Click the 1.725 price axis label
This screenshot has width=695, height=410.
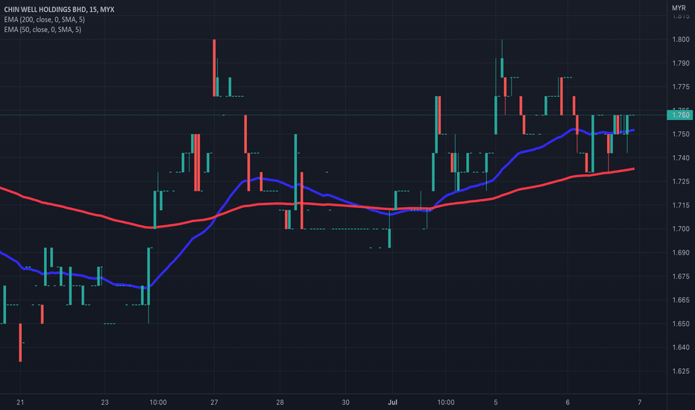[x=681, y=182]
